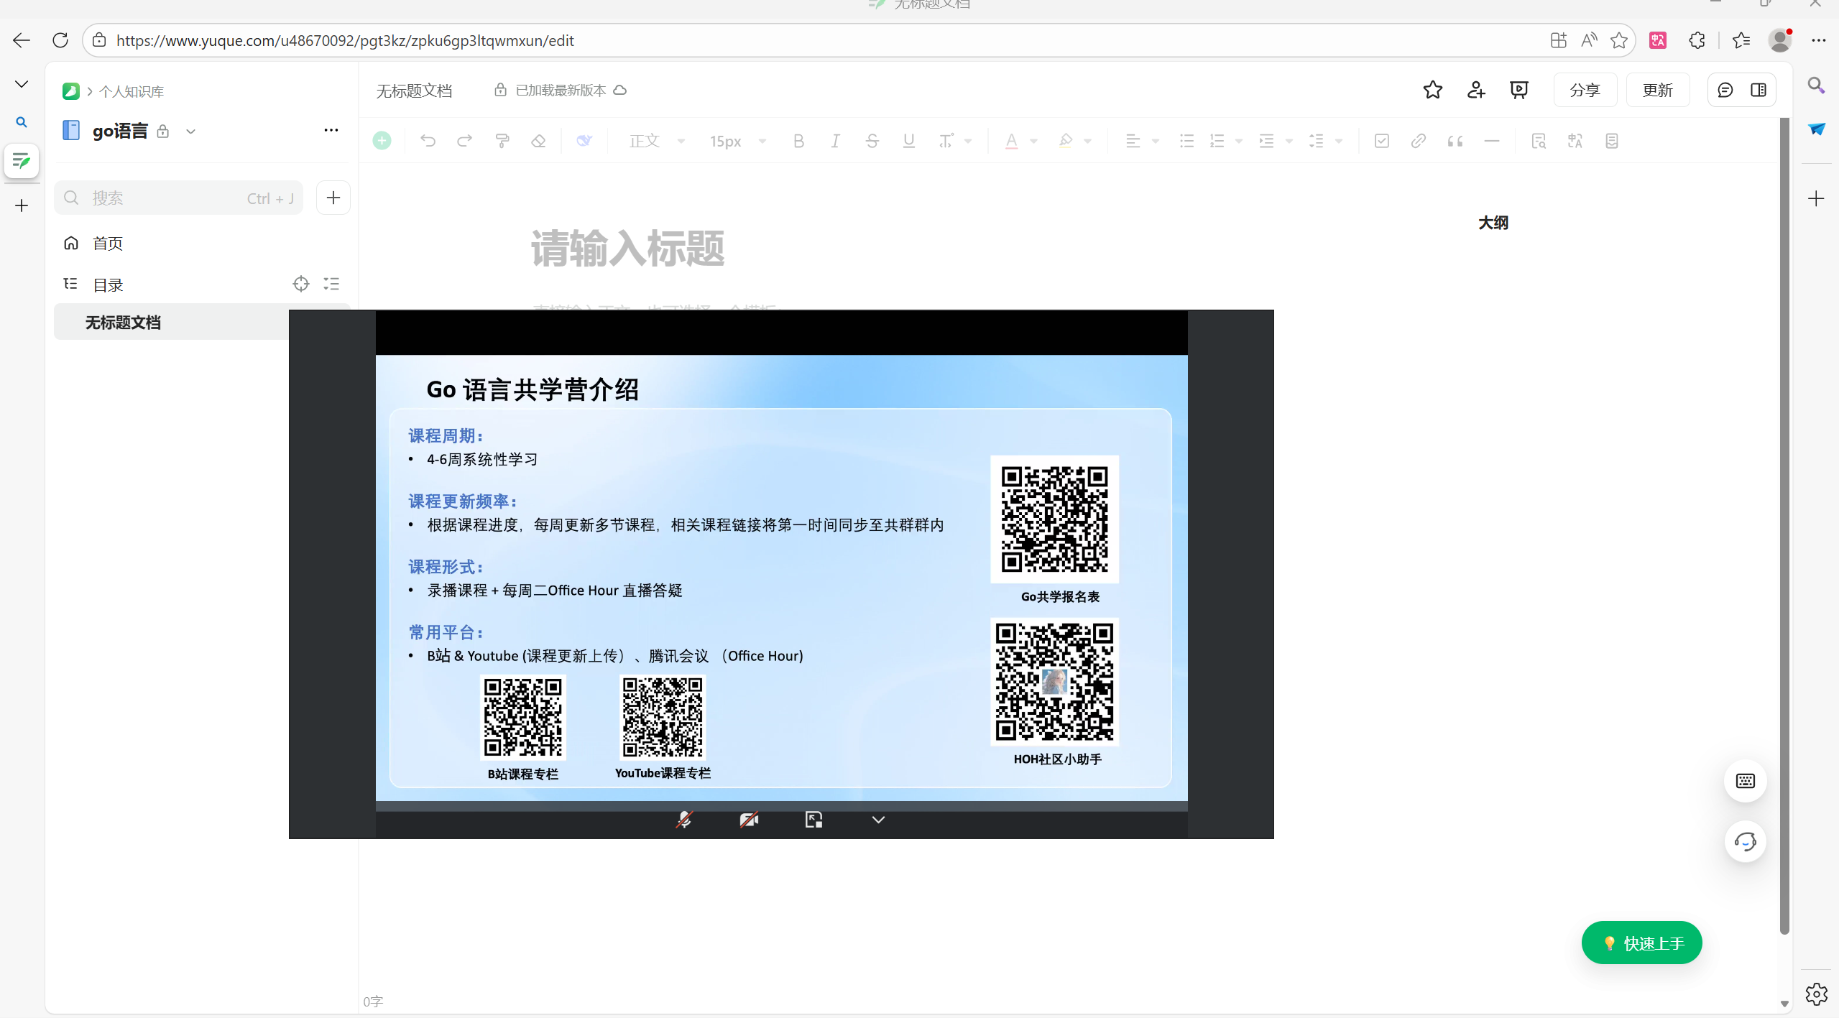Turn on the camera in video overlay
Viewport: 1839px width, 1018px height.
(749, 820)
